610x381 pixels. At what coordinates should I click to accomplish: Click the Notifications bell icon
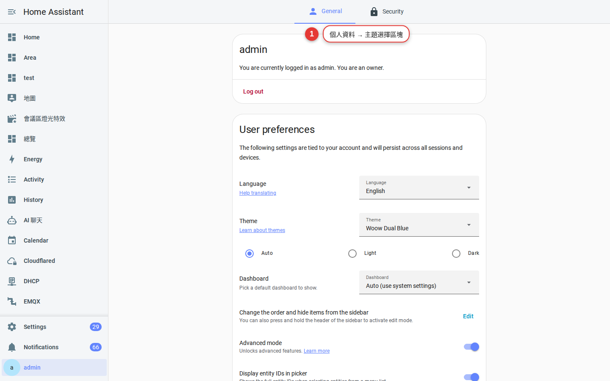(x=12, y=347)
